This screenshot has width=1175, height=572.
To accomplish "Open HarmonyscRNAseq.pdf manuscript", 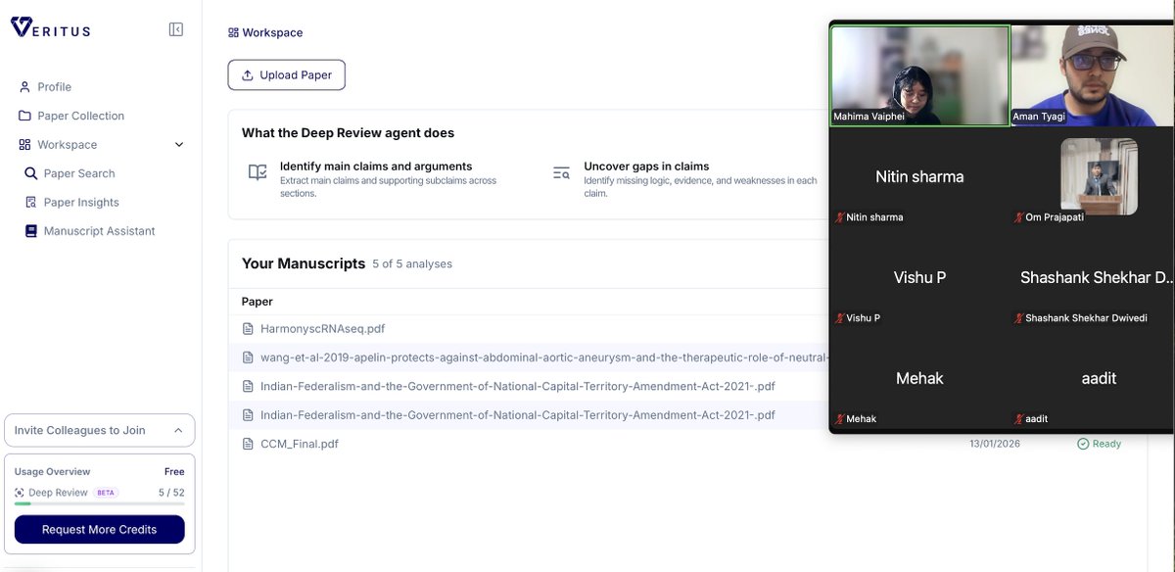I will (322, 329).
